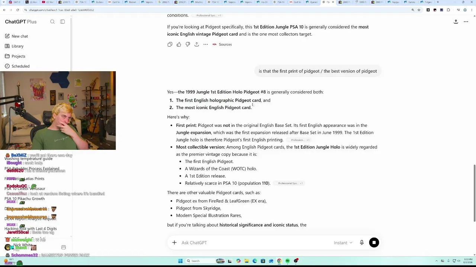Switch to the 'Gyarados' browser tab

tap(311, 2)
